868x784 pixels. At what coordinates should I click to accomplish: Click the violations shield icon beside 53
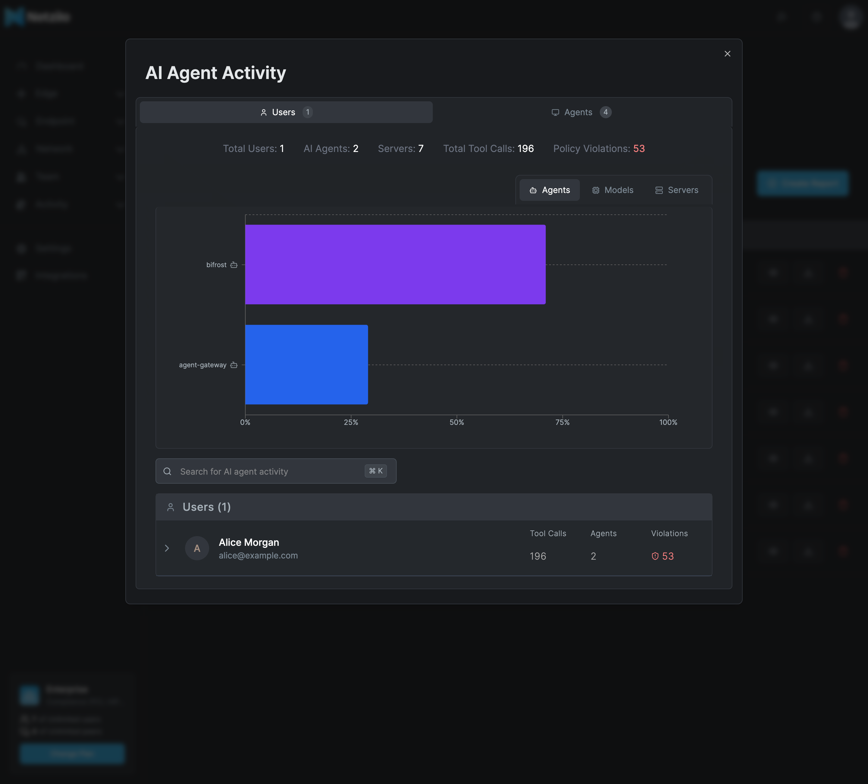[x=655, y=556]
